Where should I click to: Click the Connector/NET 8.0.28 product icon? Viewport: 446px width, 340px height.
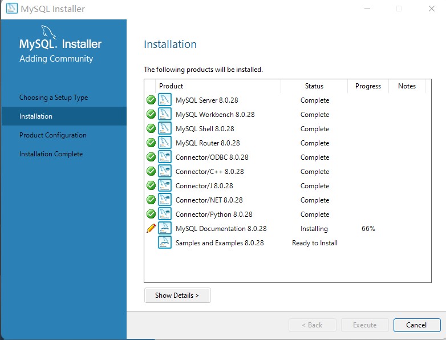[x=165, y=200]
